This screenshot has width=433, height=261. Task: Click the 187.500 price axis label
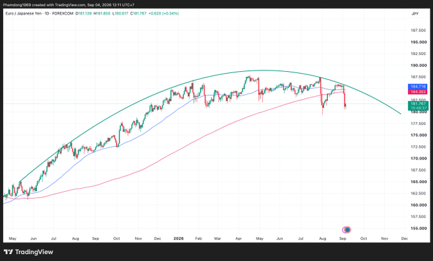click(x=418, y=77)
